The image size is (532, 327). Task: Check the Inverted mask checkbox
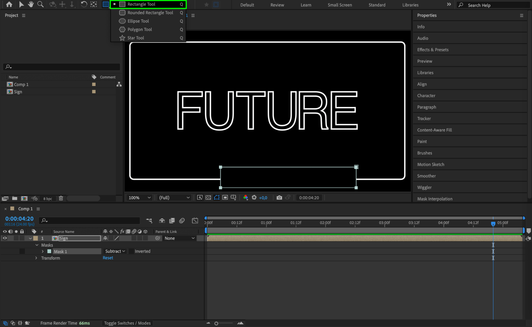click(131, 251)
